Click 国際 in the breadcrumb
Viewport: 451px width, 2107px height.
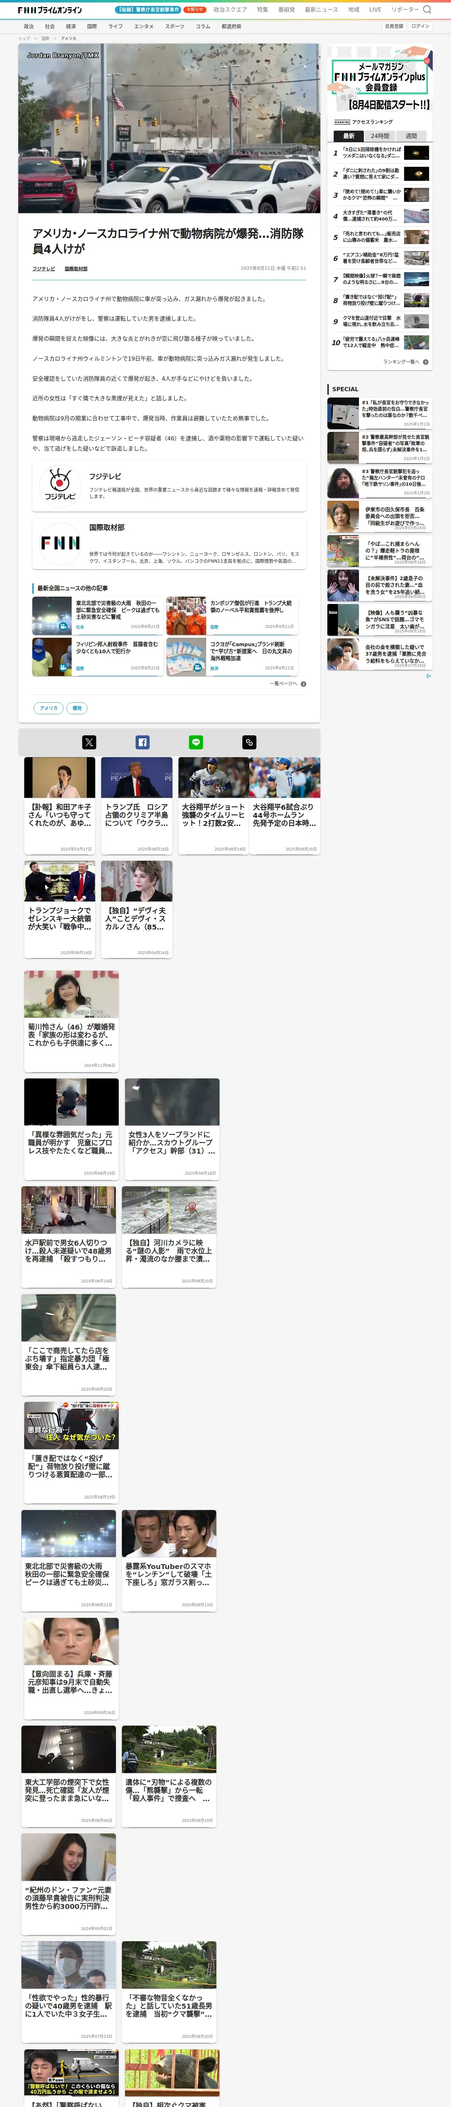click(45, 38)
